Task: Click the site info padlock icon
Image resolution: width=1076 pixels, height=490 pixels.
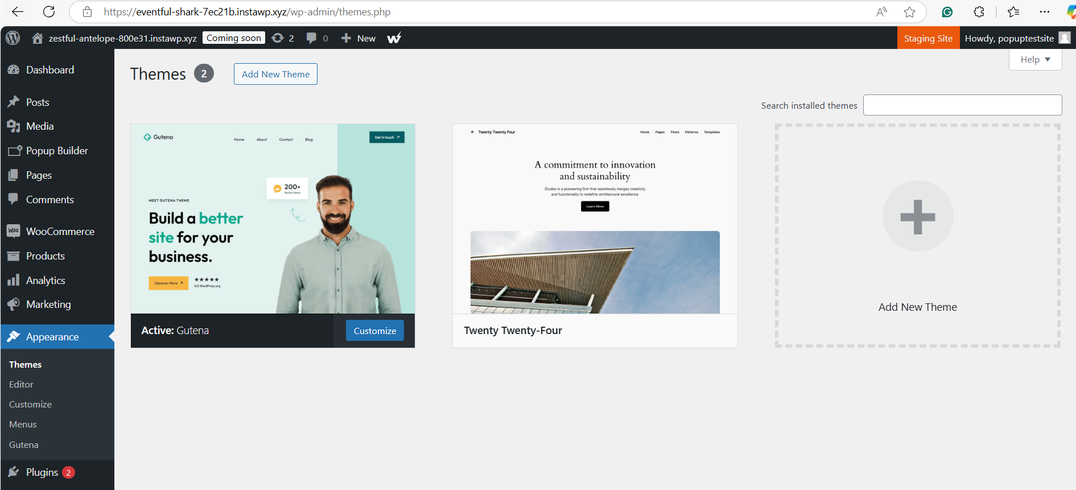Action: 87,12
